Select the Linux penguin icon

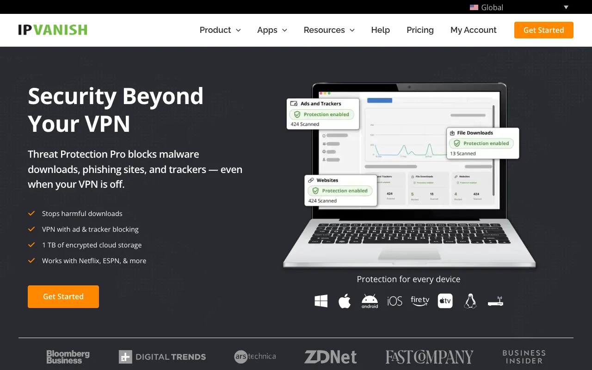[x=470, y=301]
